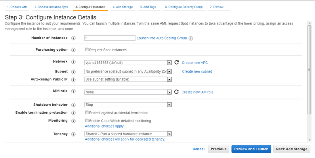Click the info icon next to Purchasing option
The height and width of the screenshot is (158, 315).
(x=73, y=50)
